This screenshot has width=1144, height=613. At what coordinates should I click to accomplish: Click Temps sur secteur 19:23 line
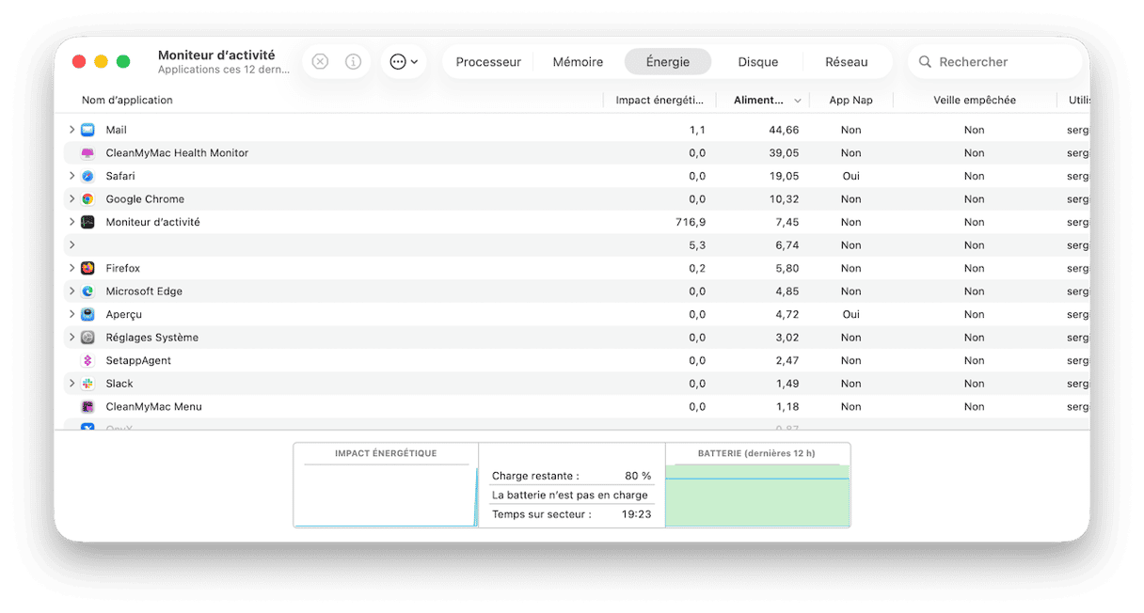coord(572,514)
